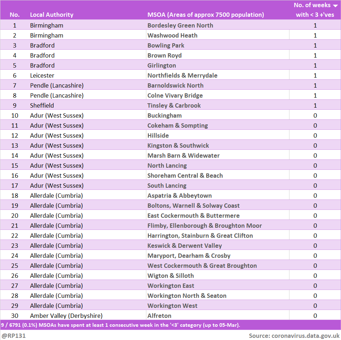341x340 pixels.
Task: Click the purple summary footer bar
Action: click(x=170, y=325)
